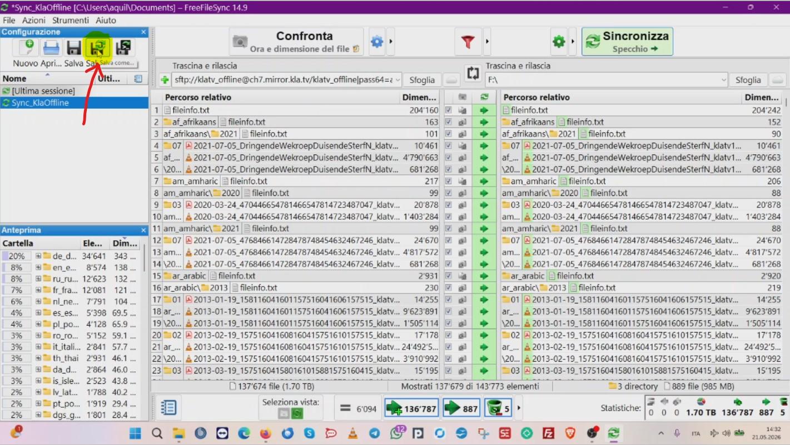
Task: Click the Confronta button
Action: coord(296,42)
